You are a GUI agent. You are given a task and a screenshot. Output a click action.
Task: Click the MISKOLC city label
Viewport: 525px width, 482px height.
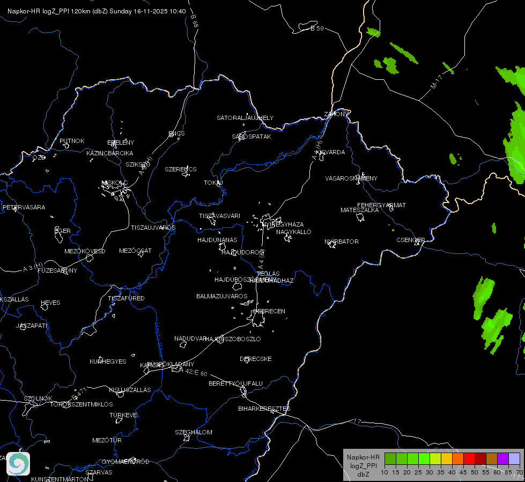click(115, 183)
